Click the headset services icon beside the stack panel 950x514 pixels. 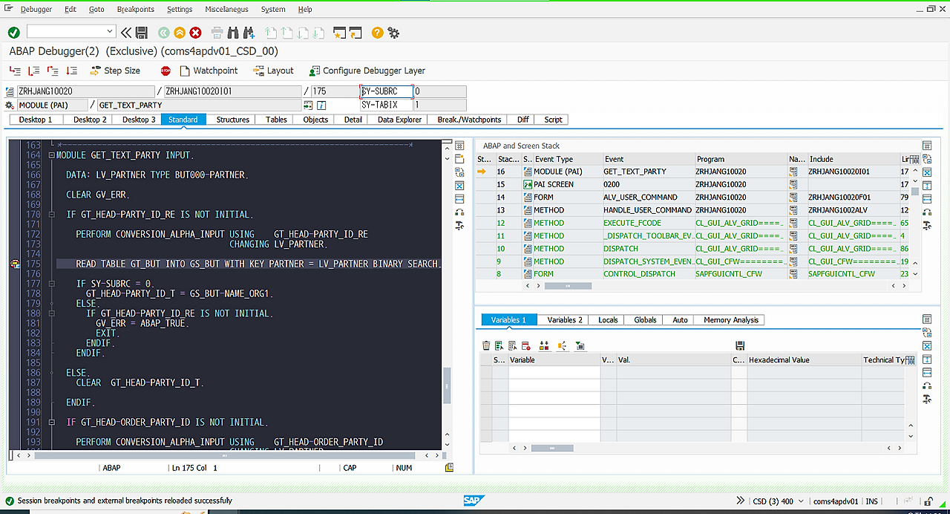point(927,212)
